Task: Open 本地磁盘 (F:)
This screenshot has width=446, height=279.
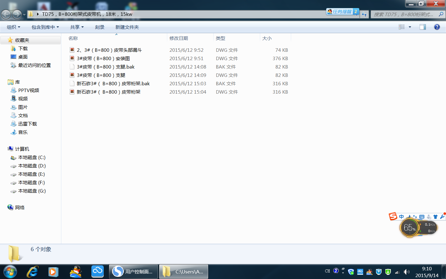Action: coord(31,182)
